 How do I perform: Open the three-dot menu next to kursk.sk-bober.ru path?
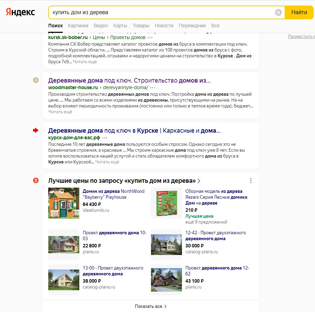tap(150, 38)
